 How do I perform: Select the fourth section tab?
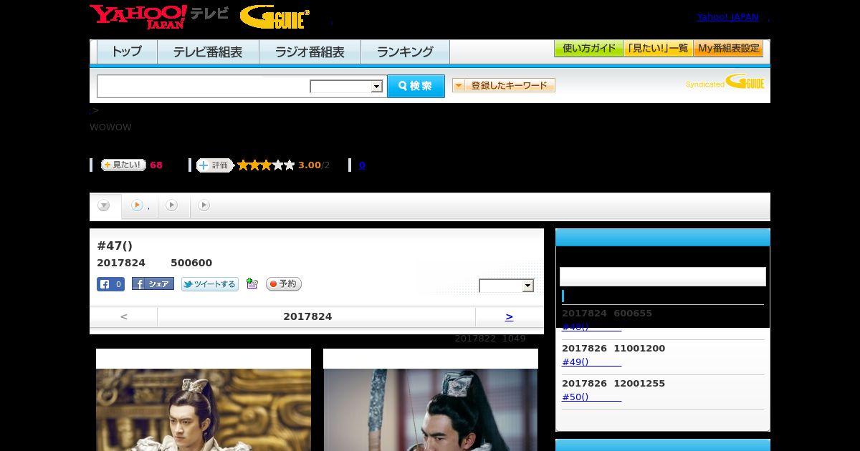(x=204, y=205)
